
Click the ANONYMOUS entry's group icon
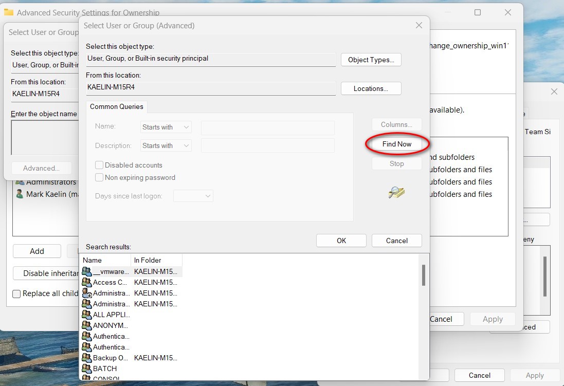[x=86, y=325]
